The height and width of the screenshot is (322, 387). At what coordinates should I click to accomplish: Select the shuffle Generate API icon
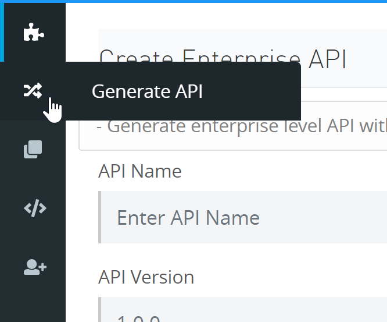point(33,90)
